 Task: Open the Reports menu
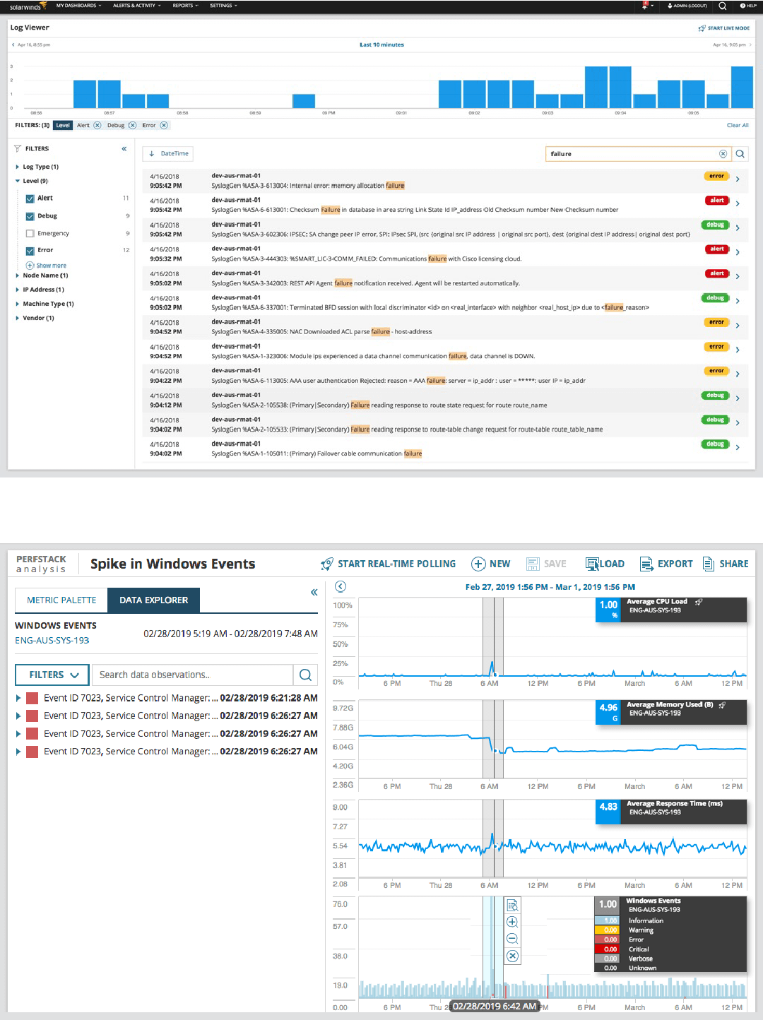(x=185, y=6)
